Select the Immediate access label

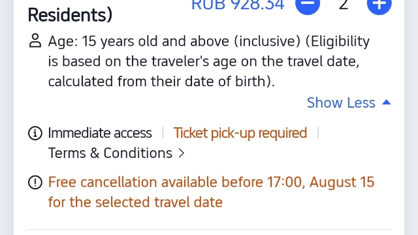tap(100, 133)
